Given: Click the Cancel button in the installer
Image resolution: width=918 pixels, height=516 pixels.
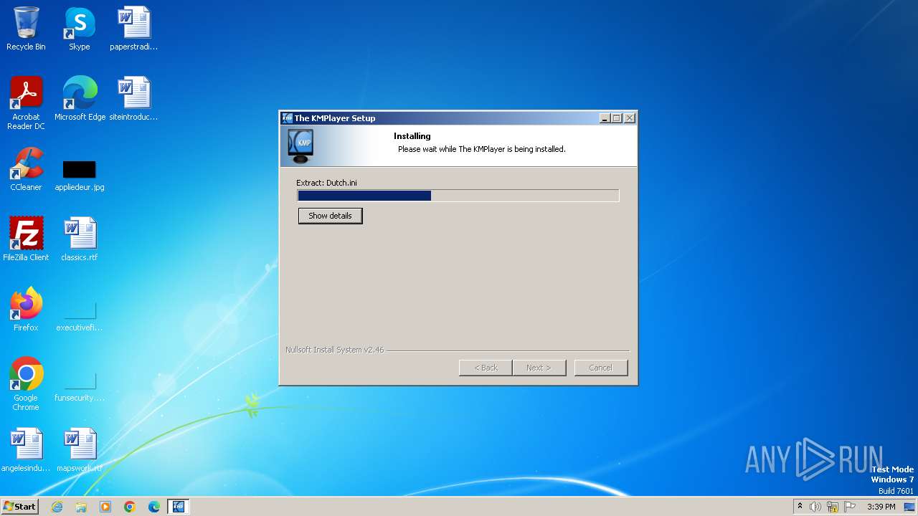Looking at the screenshot, I should [x=601, y=368].
